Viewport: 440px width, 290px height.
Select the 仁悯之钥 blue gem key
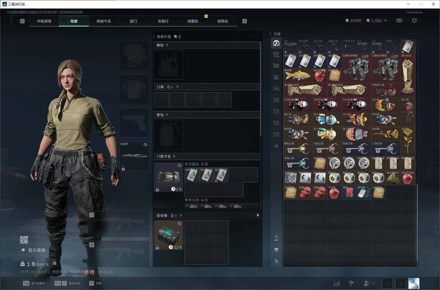pyautogui.click(x=386, y=149)
